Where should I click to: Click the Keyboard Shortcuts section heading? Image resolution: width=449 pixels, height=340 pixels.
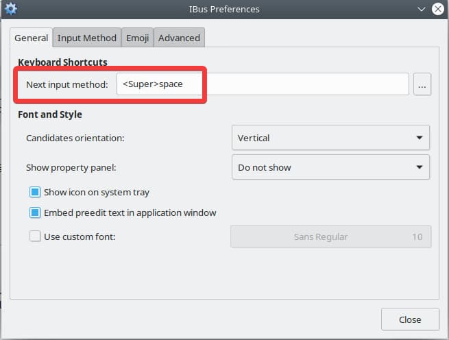62,62
